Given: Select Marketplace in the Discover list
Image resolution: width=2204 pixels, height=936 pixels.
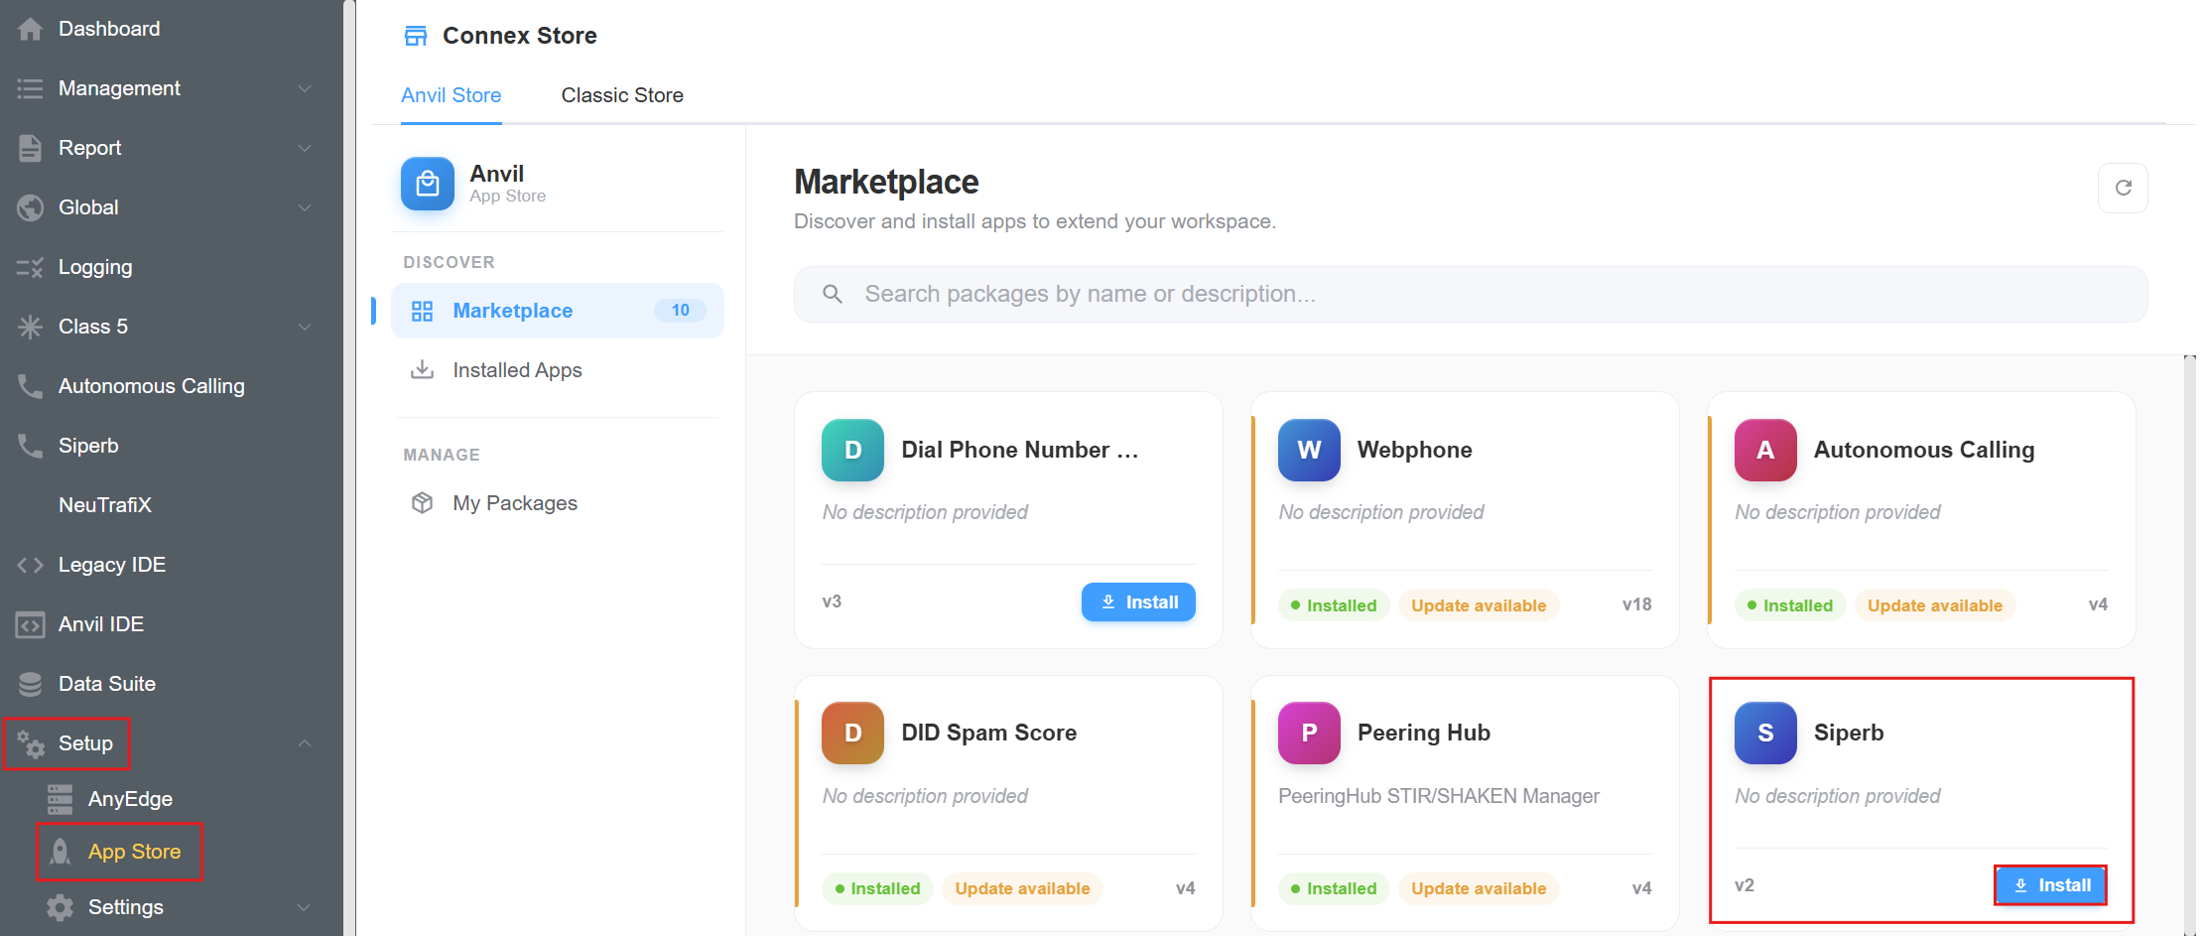Looking at the screenshot, I should tap(558, 311).
